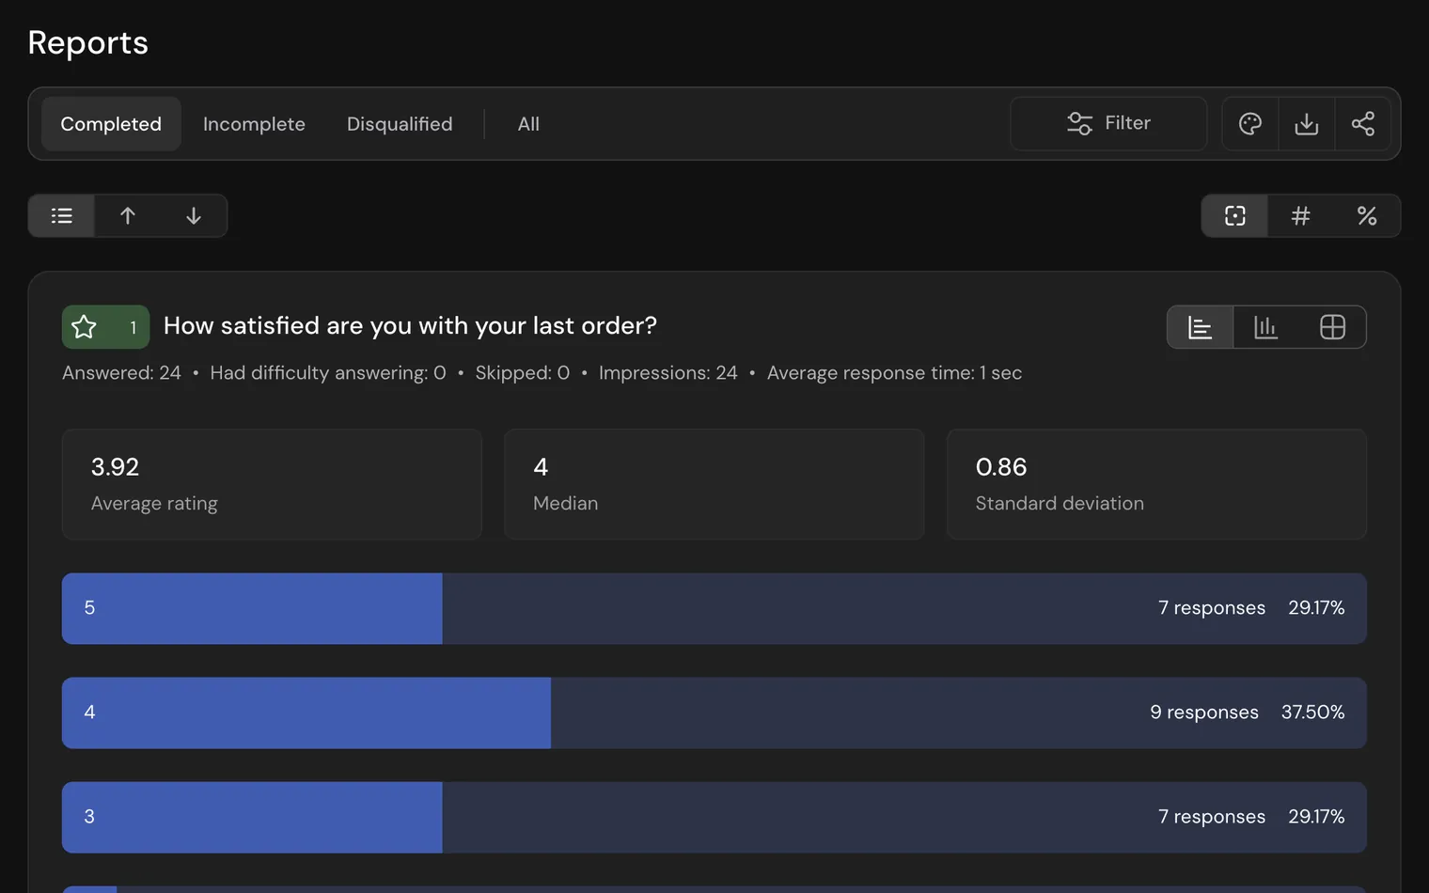The width and height of the screenshot is (1429, 893).
Task: Choose table grid view for question
Action: point(1332,327)
